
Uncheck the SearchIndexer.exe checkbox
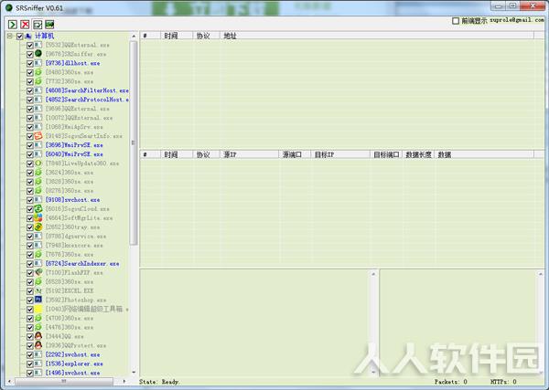coord(30,263)
